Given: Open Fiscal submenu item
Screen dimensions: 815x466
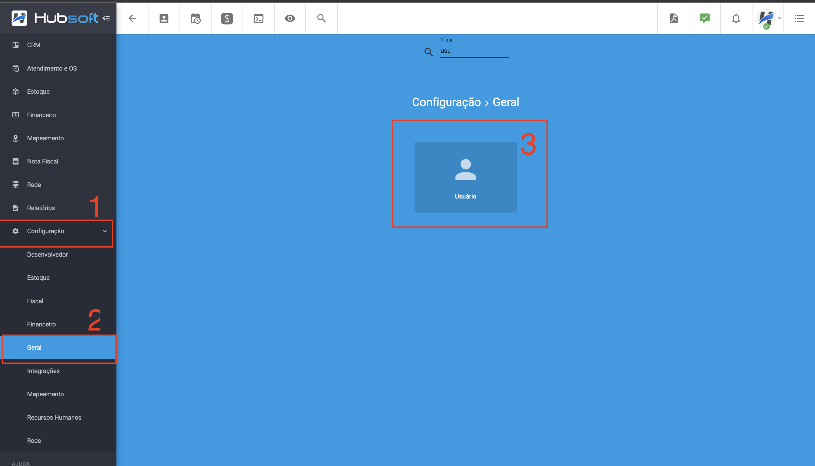Looking at the screenshot, I should coord(58,301).
